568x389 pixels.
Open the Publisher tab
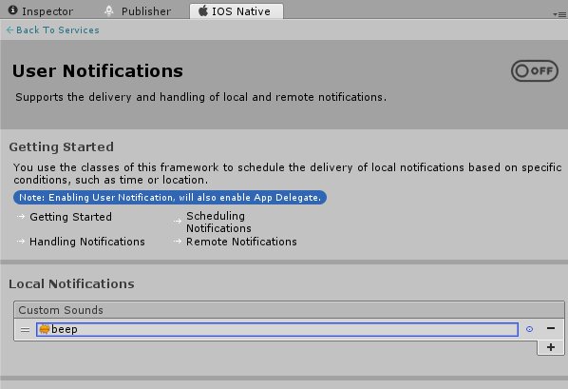pyautogui.click(x=138, y=11)
